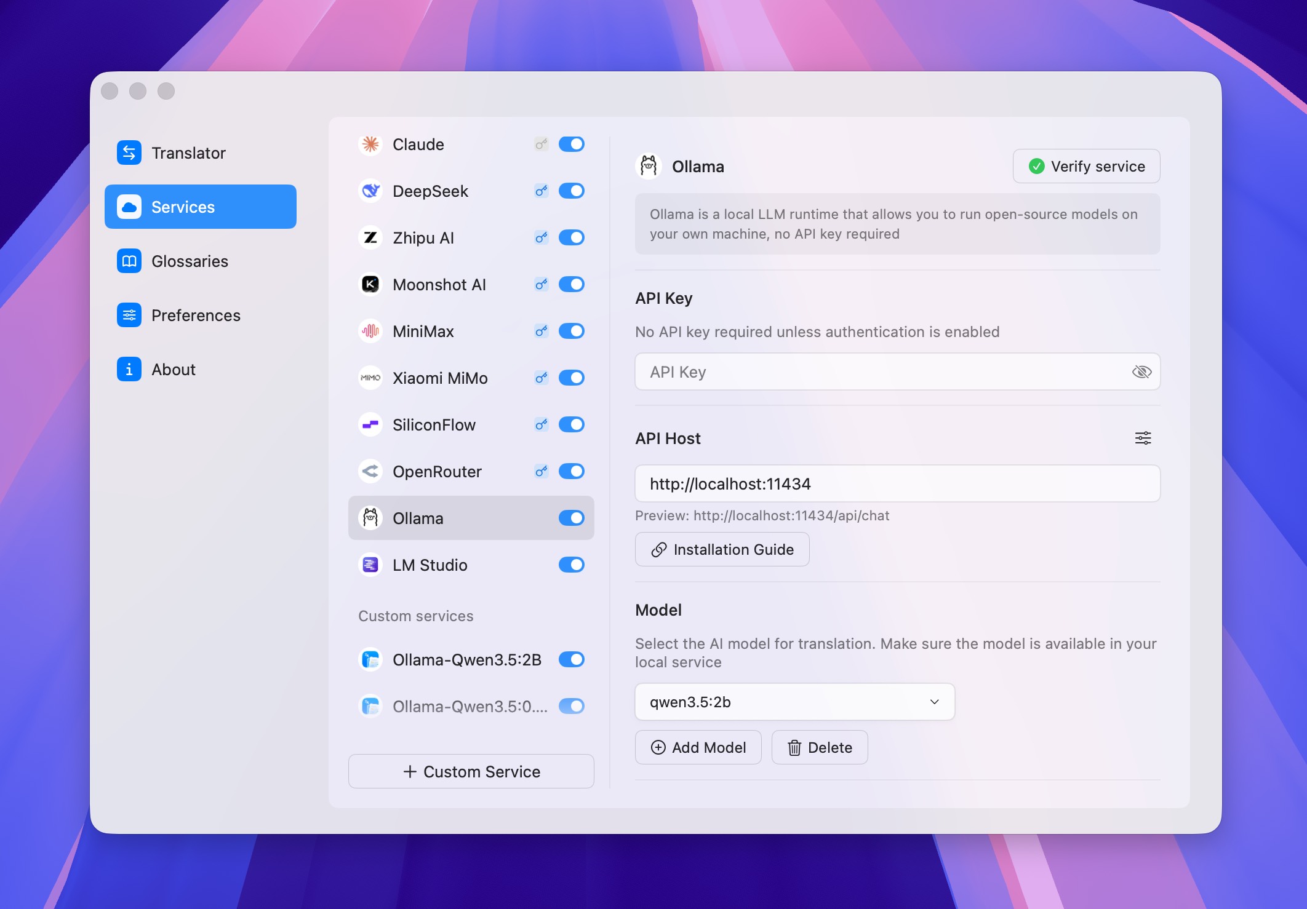Select the Ollama-Qwen3.5:2B custom service name
1307x909 pixels.
467,660
